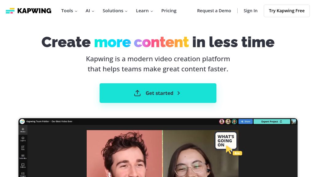Go to the Pricing page
316x177 pixels.
click(169, 11)
